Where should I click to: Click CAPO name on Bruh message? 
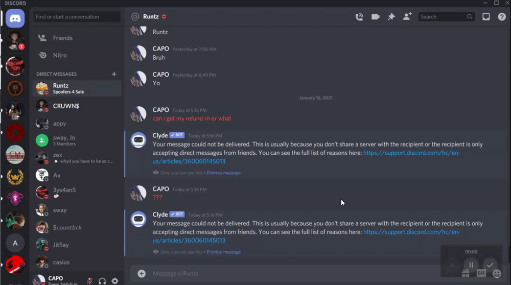(160, 49)
